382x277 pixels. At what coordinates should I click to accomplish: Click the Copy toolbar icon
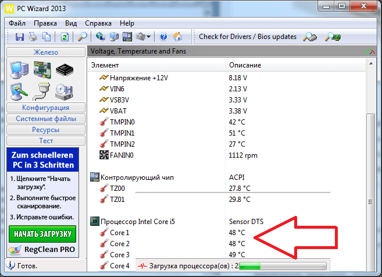[x=45, y=37]
